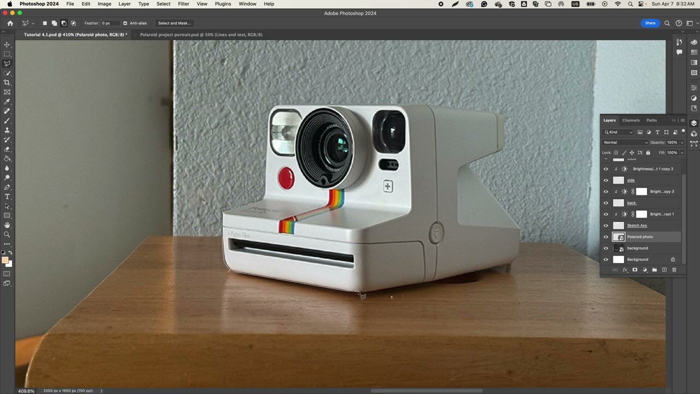The width and height of the screenshot is (700, 394).
Task: Open the Normal blend mode dropdown
Action: tap(625, 142)
